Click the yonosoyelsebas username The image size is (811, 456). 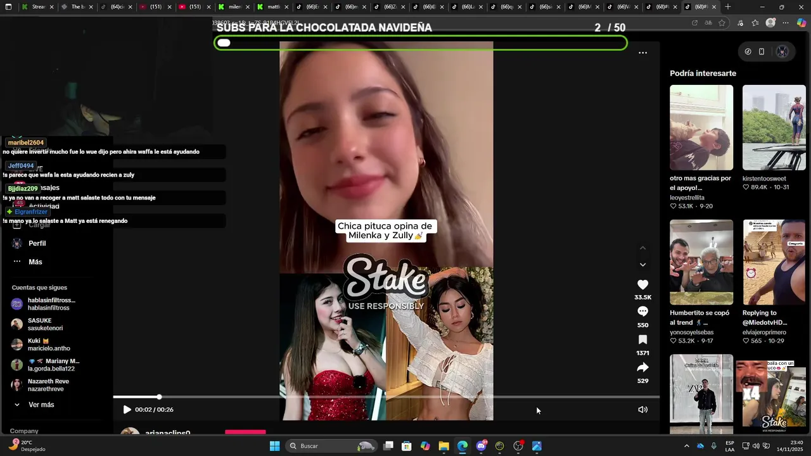(x=692, y=332)
